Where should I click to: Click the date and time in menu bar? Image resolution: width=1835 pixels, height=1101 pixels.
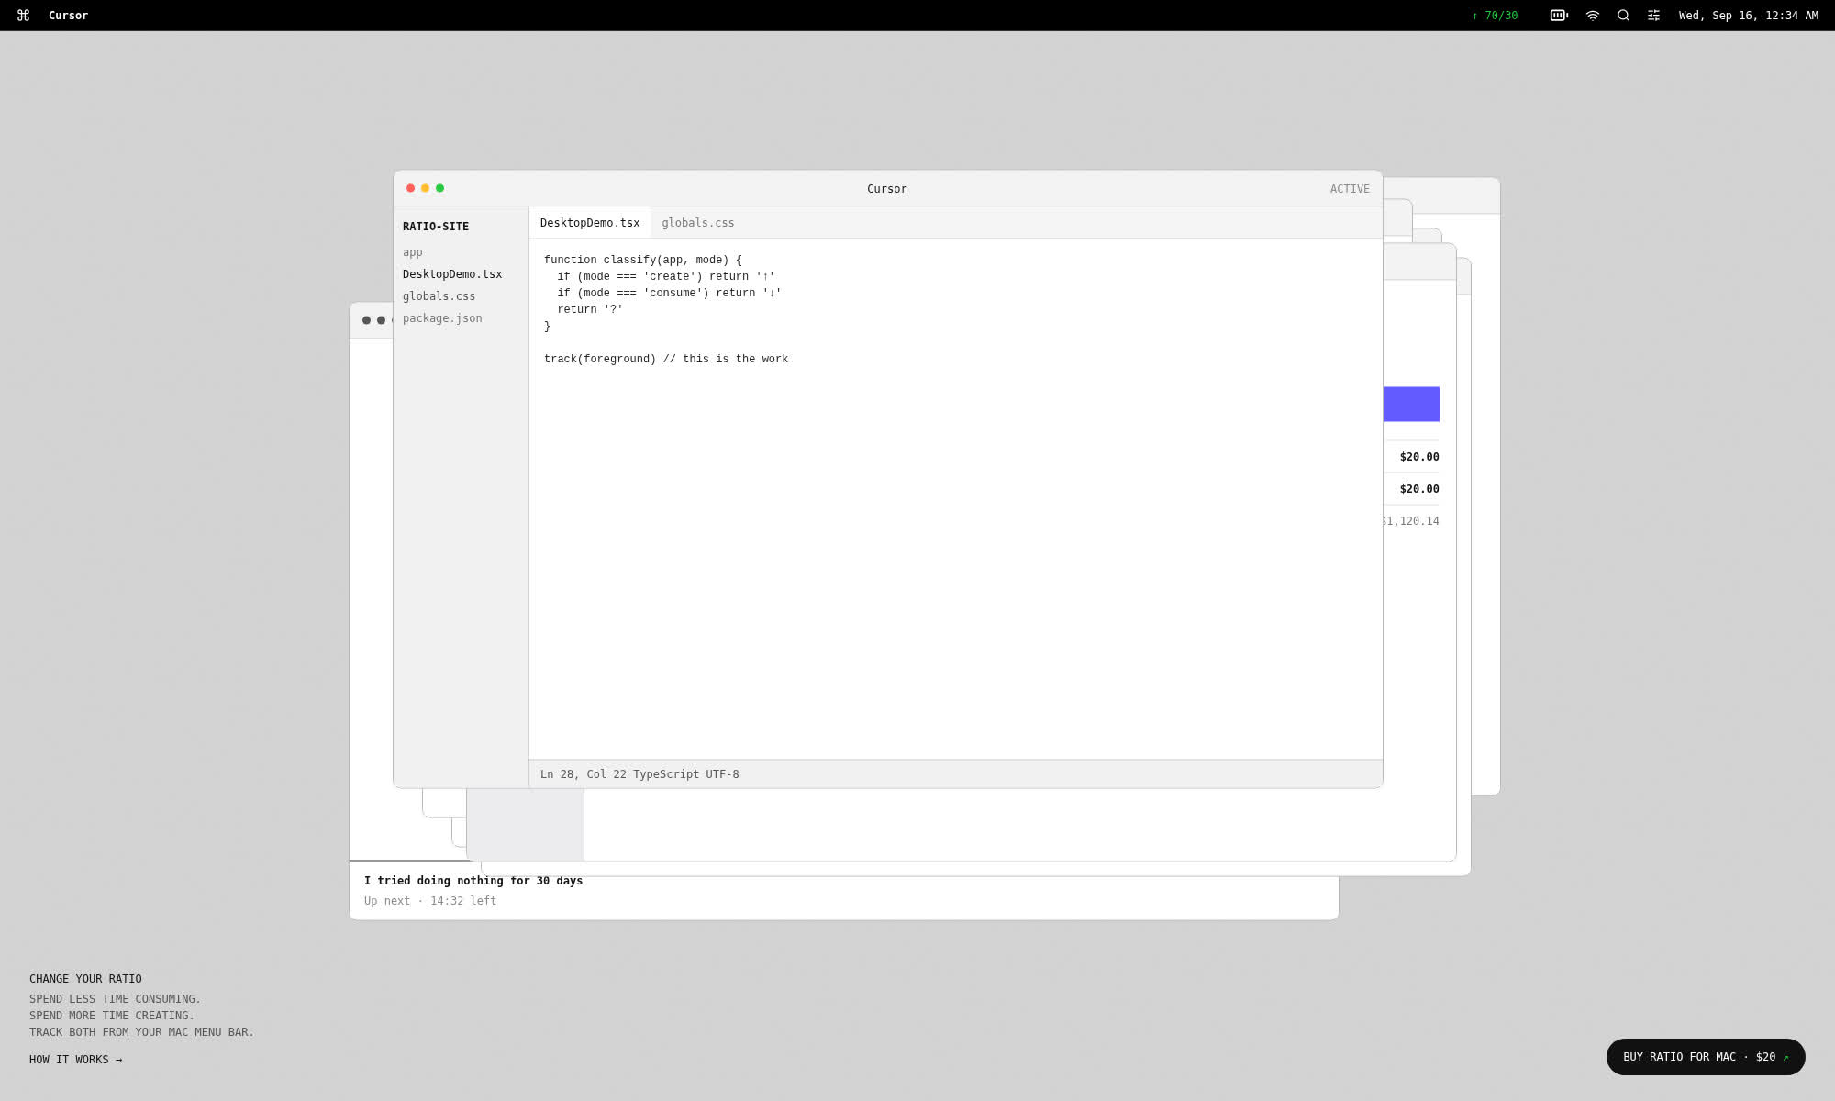point(1748,16)
